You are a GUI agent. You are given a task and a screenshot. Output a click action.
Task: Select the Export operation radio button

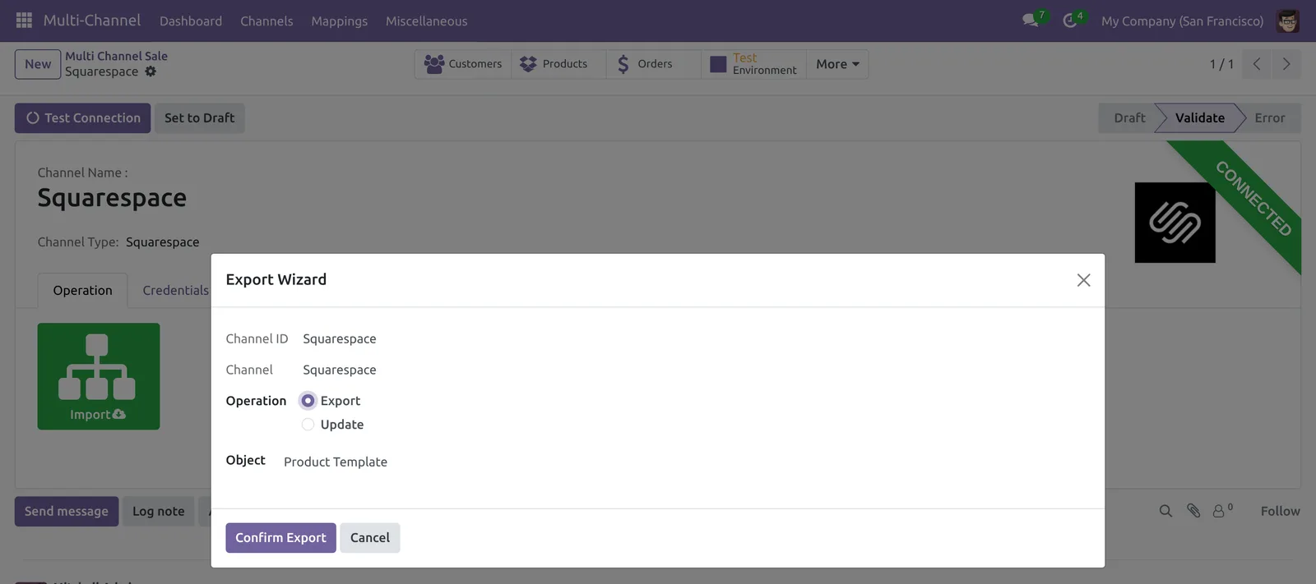pyautogui.click(x=308, y=401)
